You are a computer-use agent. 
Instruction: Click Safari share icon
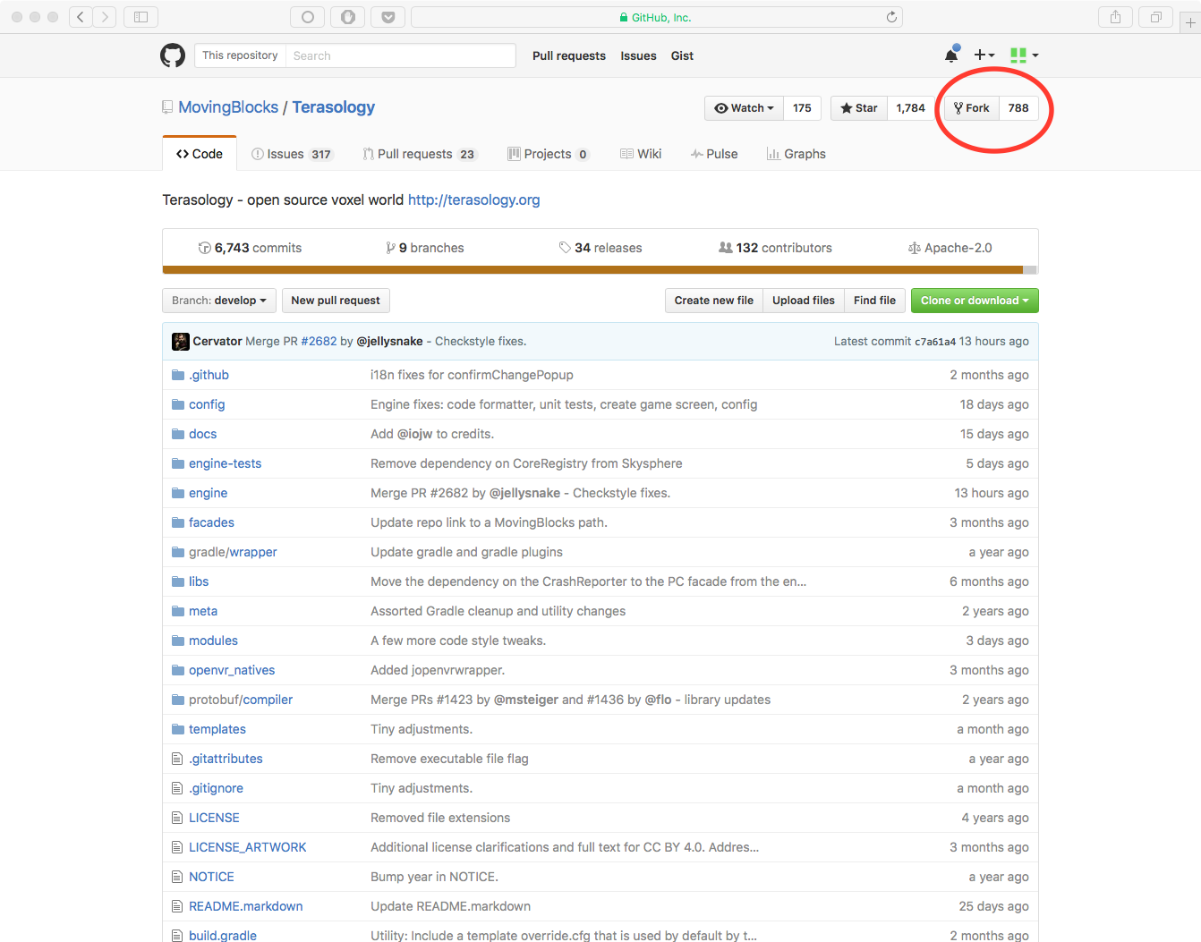[1115, 17]
